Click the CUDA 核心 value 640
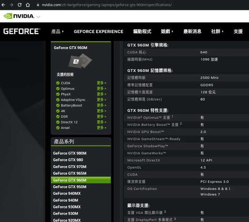This screenshot has width=249, height=222. click(204, 52)
